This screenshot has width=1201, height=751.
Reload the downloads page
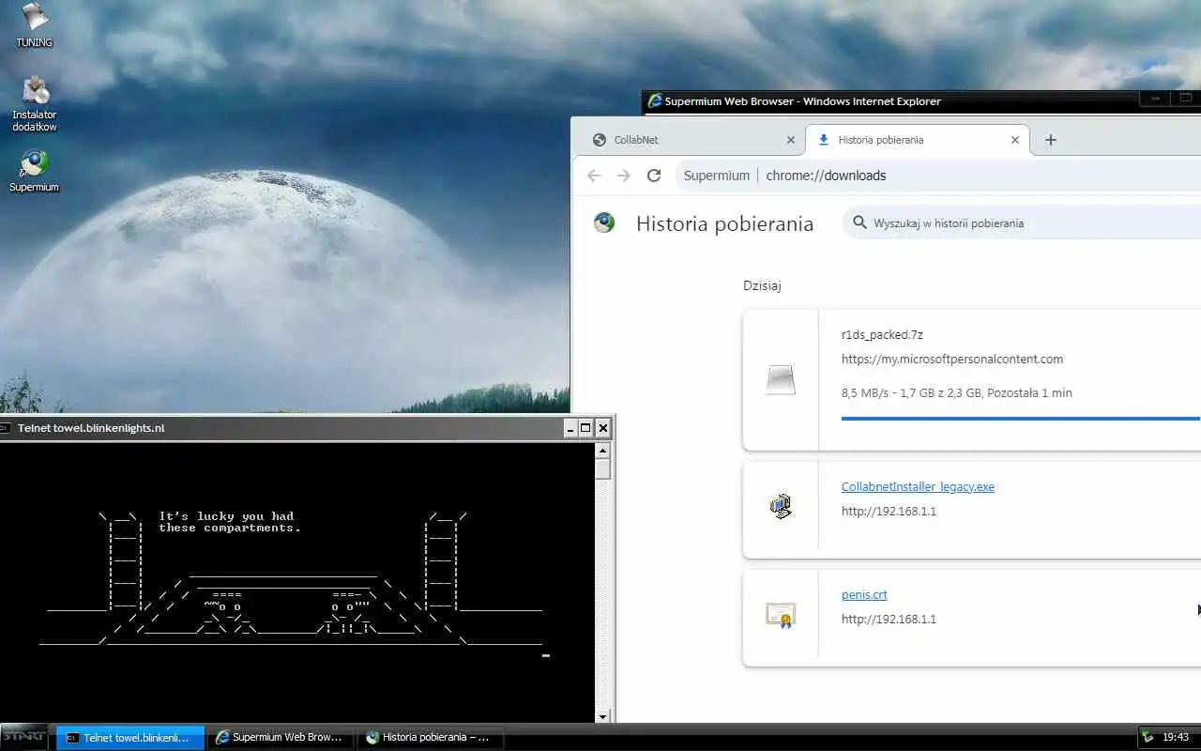point(654,176)
